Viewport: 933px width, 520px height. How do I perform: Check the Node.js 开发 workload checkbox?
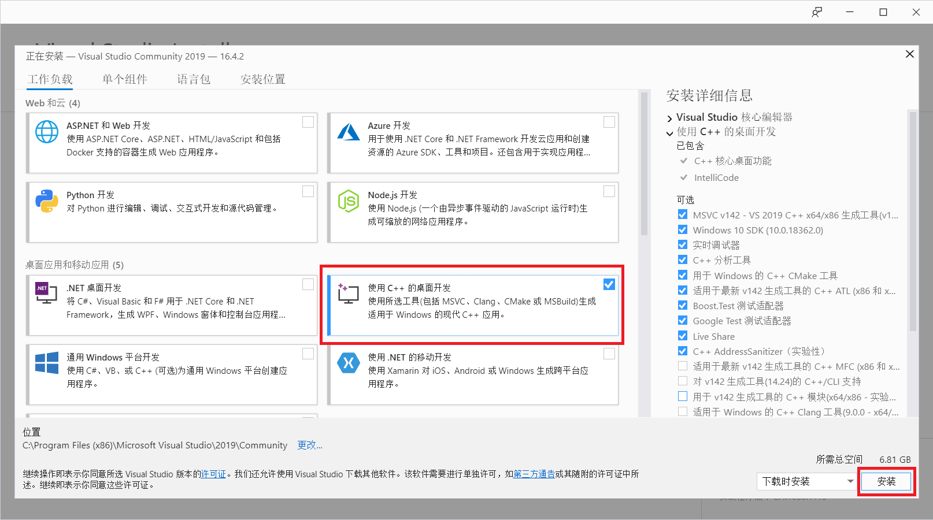609,191
